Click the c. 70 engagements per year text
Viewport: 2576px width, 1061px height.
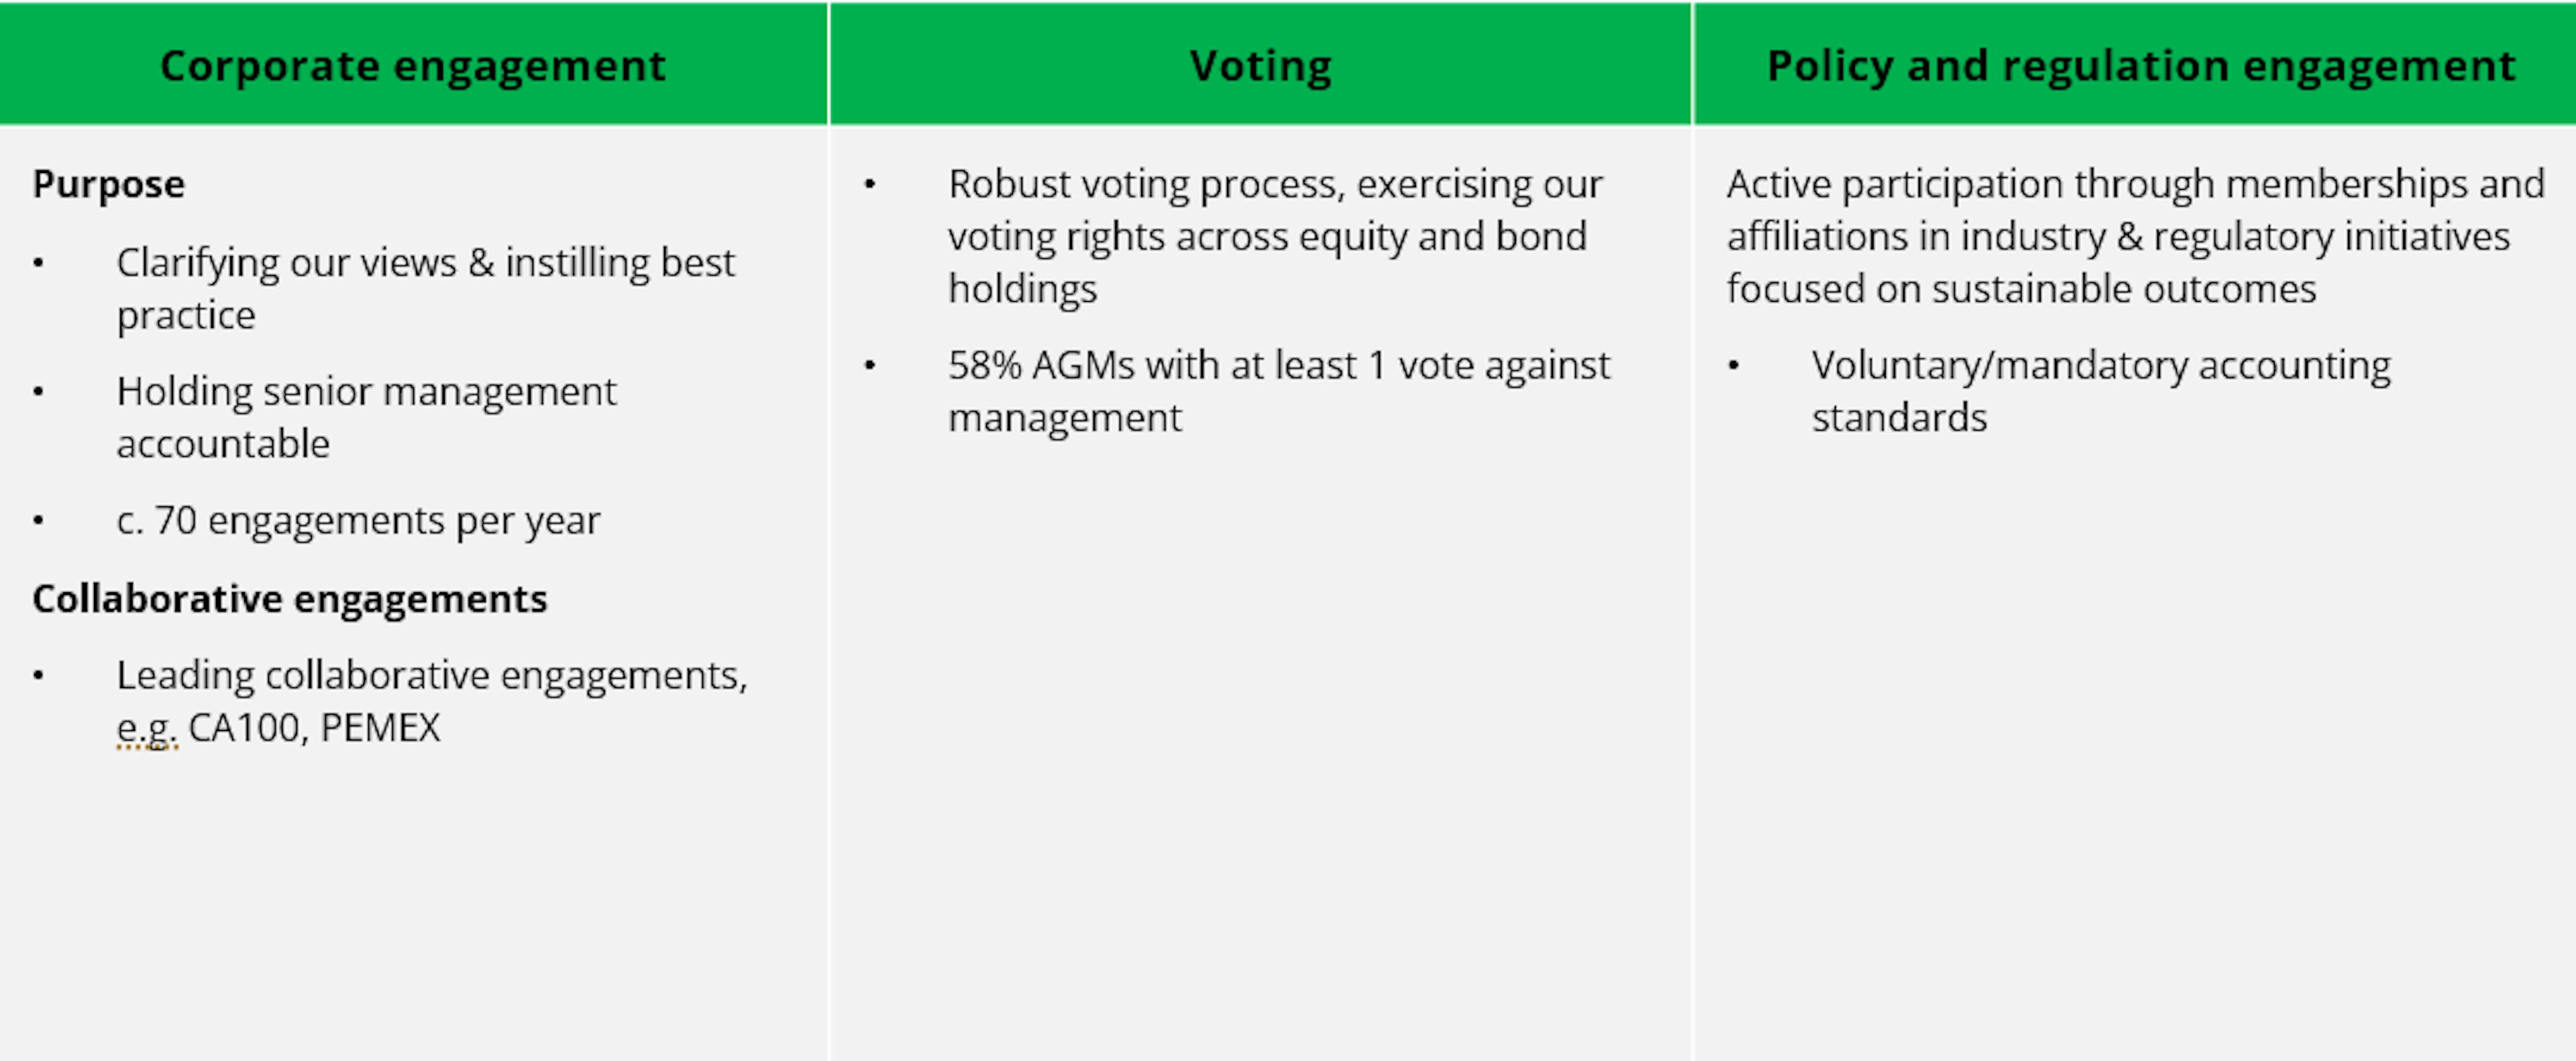(x=358, y=521)
